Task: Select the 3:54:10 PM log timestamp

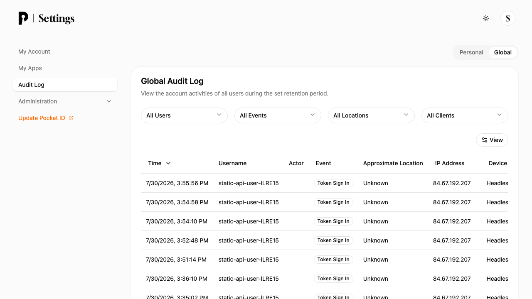Action: [177, 221]
